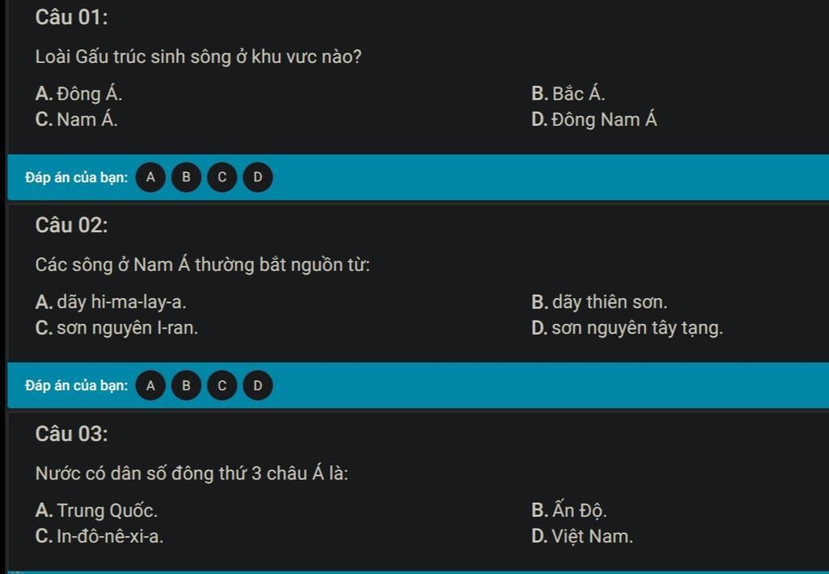Select answer circle B for Câu 01
Screen dimensions: 829x574
(x=186, y=177)
